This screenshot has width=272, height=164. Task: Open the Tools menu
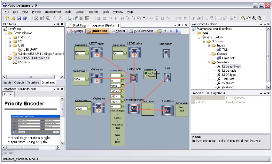coord(106,12)
